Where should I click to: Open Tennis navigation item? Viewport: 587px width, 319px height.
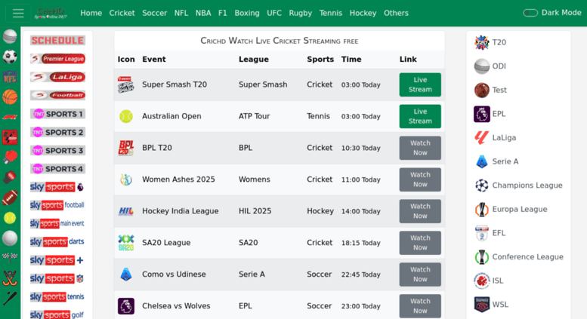[x=331, y=13]
